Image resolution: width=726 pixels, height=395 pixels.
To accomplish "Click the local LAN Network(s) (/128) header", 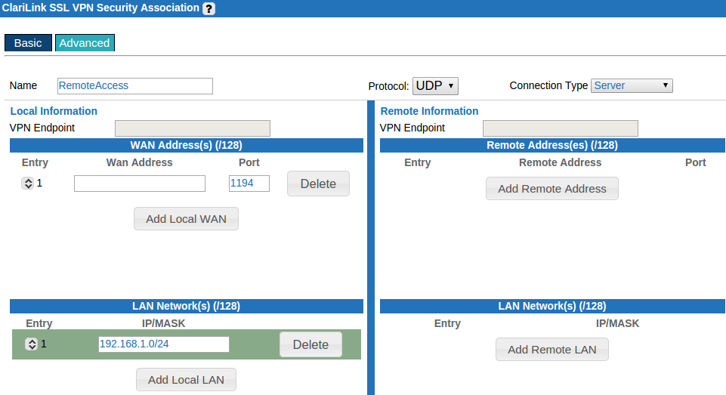I will [x=187, y=306].
